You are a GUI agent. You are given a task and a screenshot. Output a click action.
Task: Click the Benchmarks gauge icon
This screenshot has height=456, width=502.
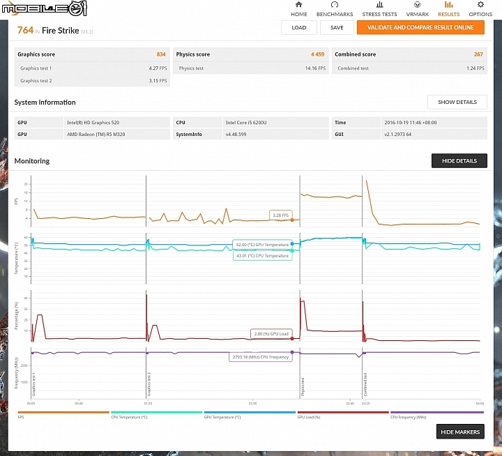[335, 4]
